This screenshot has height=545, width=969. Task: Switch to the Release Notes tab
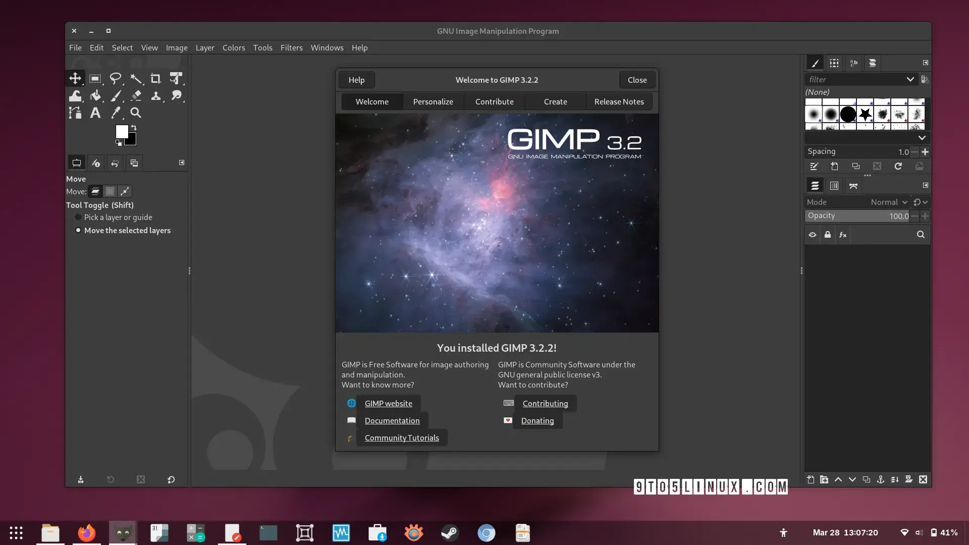pyautogui.click(x=619, y=101)
